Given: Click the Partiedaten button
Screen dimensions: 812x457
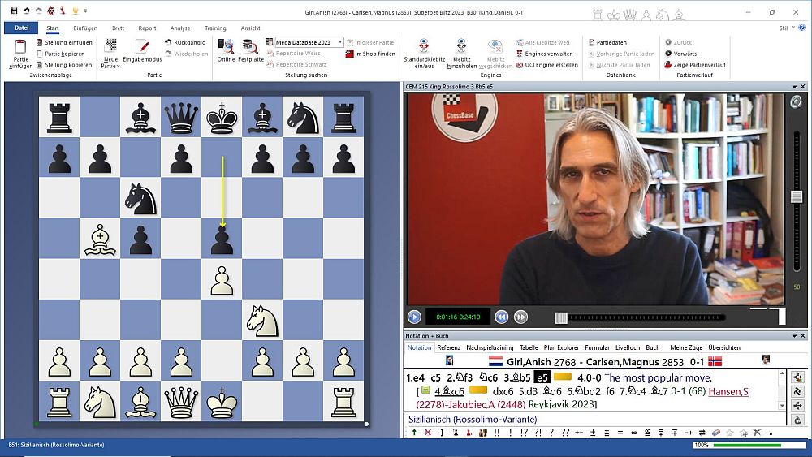Looking at the screenshot, I should coord(611,42).
